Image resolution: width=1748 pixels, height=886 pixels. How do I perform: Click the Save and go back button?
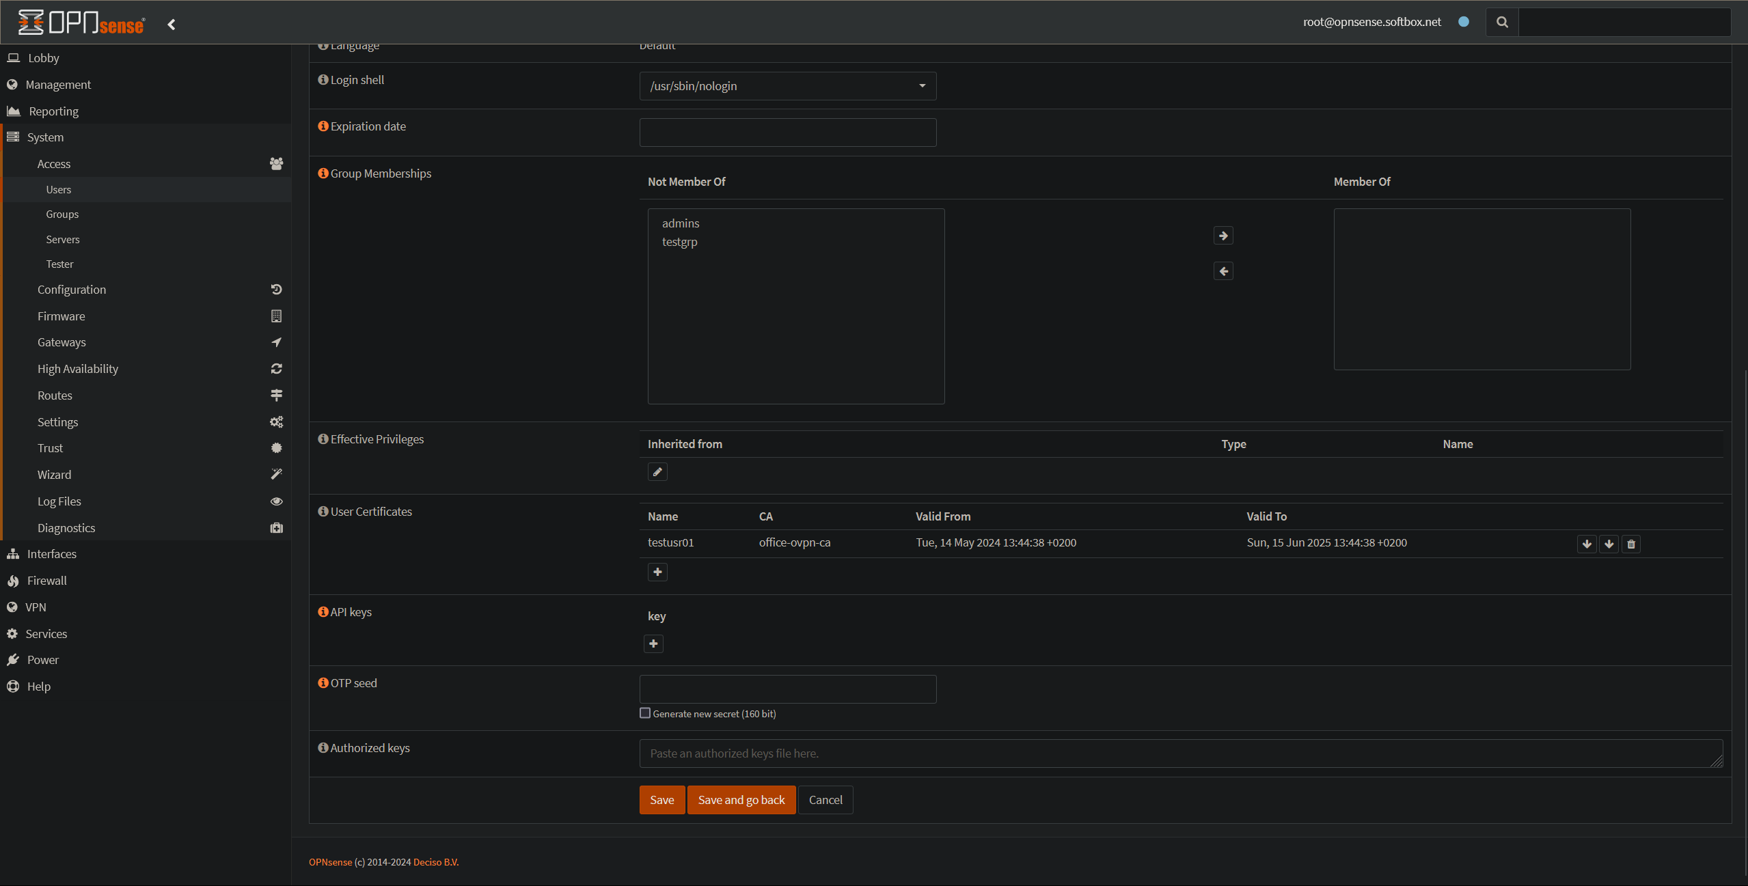(741, 800)
